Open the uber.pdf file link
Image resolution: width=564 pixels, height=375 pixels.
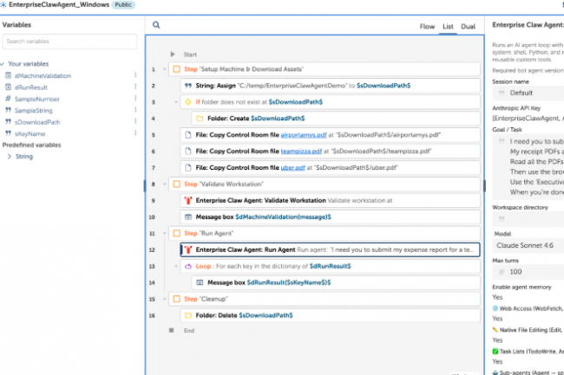tap(292, 168)
